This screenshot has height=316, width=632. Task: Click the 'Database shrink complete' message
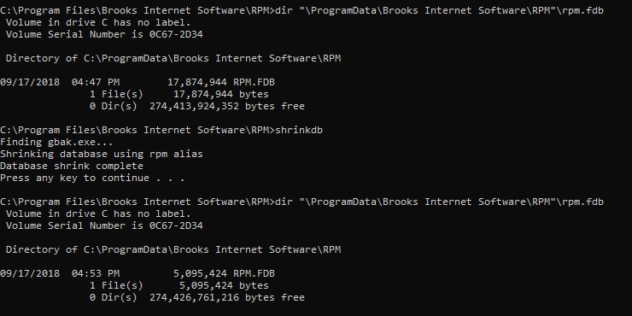pos(72,166)
